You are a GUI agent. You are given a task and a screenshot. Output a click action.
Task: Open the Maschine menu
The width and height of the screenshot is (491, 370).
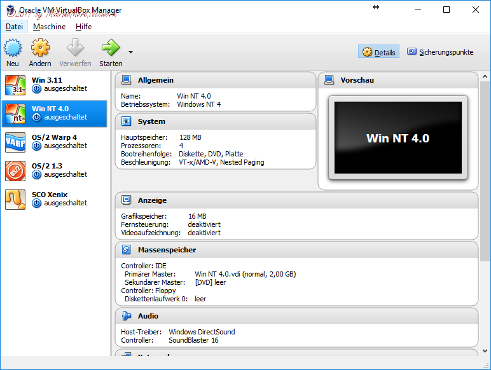click(x=49, y=27)
